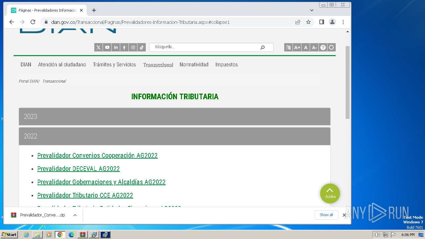Open the Chrome profile avatar
The width and height of the screenshot is (425, 239).
click(x=332, y=22)
